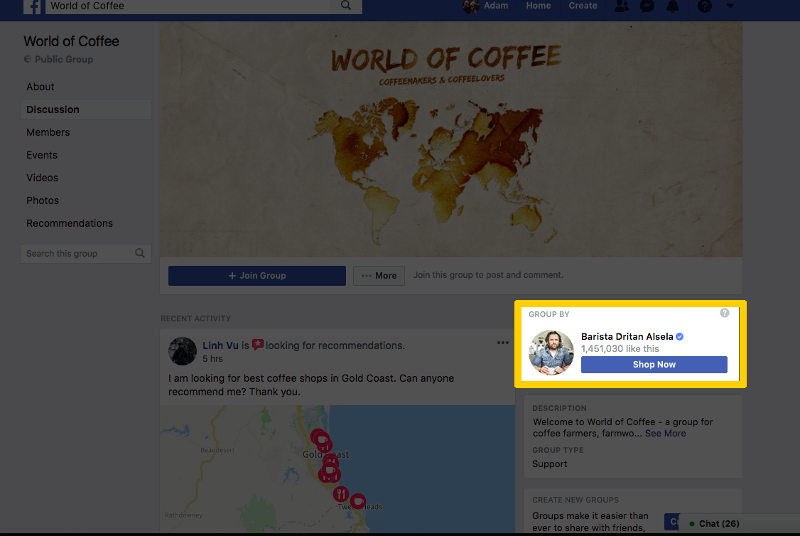Open the account dropdown arrow in top bar

730,6
